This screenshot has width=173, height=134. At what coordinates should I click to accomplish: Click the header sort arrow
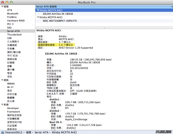pos(172,7)
